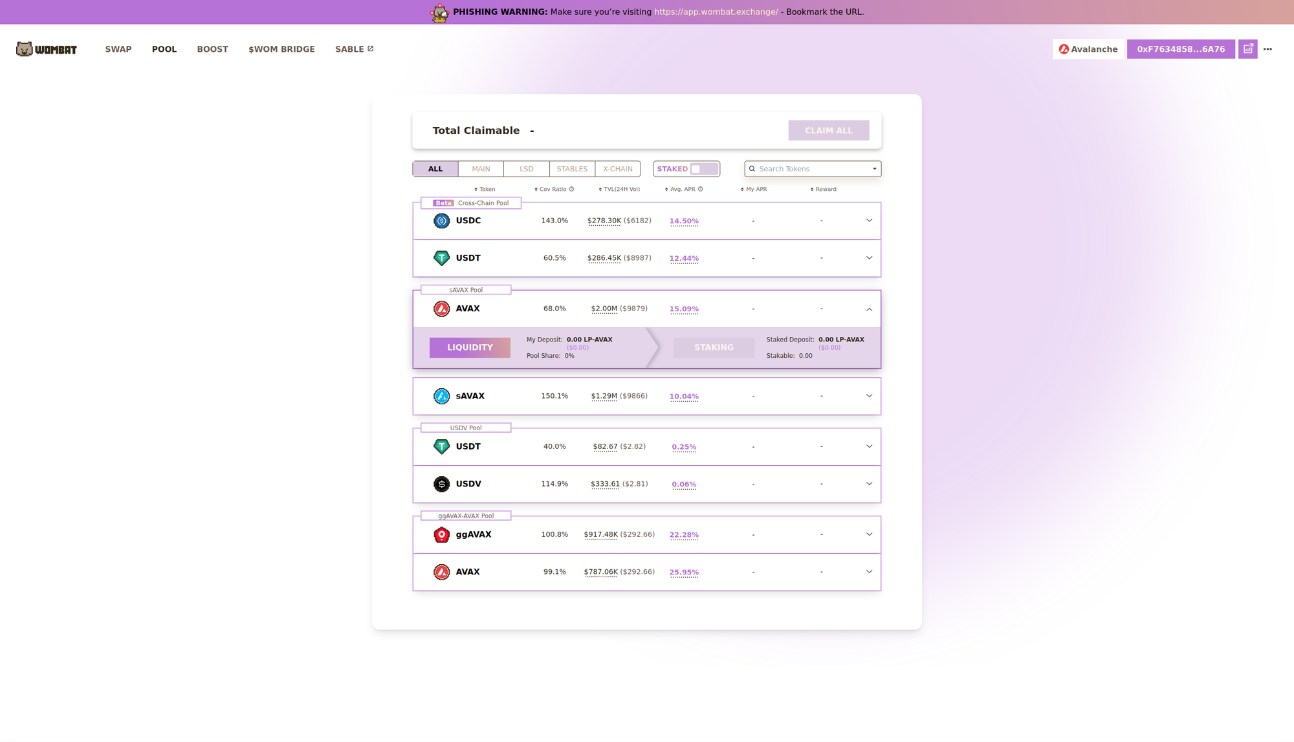Open the Search Tokens dropdown arrow
This screenshot has height=742, width=1294.
click(874, 169)
